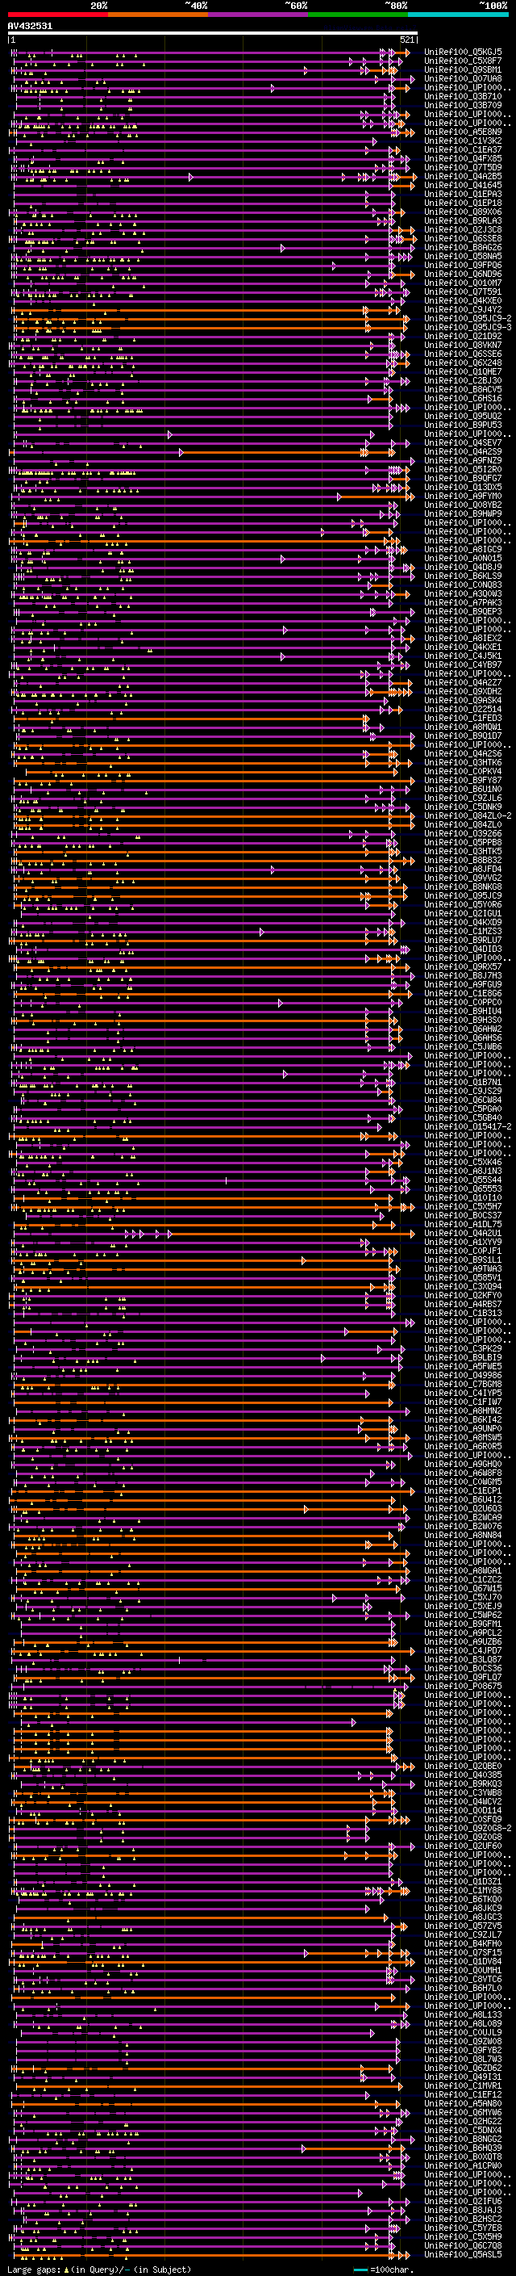Open hit UniRef100_Q9SBM1
Image resolution: width=516 pixels, height=2276 pixels.
pos(463,71)
